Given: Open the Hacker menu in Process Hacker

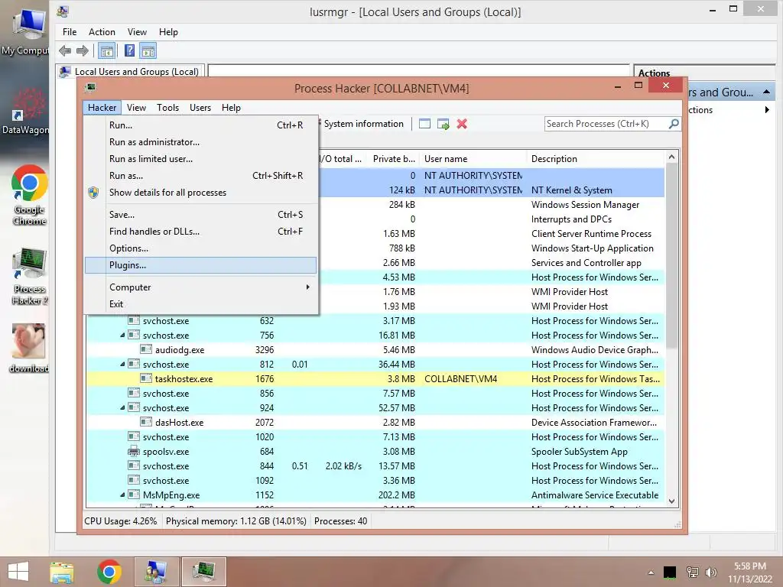Looking at the screenshot, I should pos(102,107).
